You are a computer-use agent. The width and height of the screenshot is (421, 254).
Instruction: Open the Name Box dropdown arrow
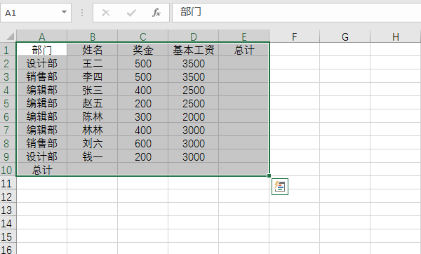[x=64, y=12]
